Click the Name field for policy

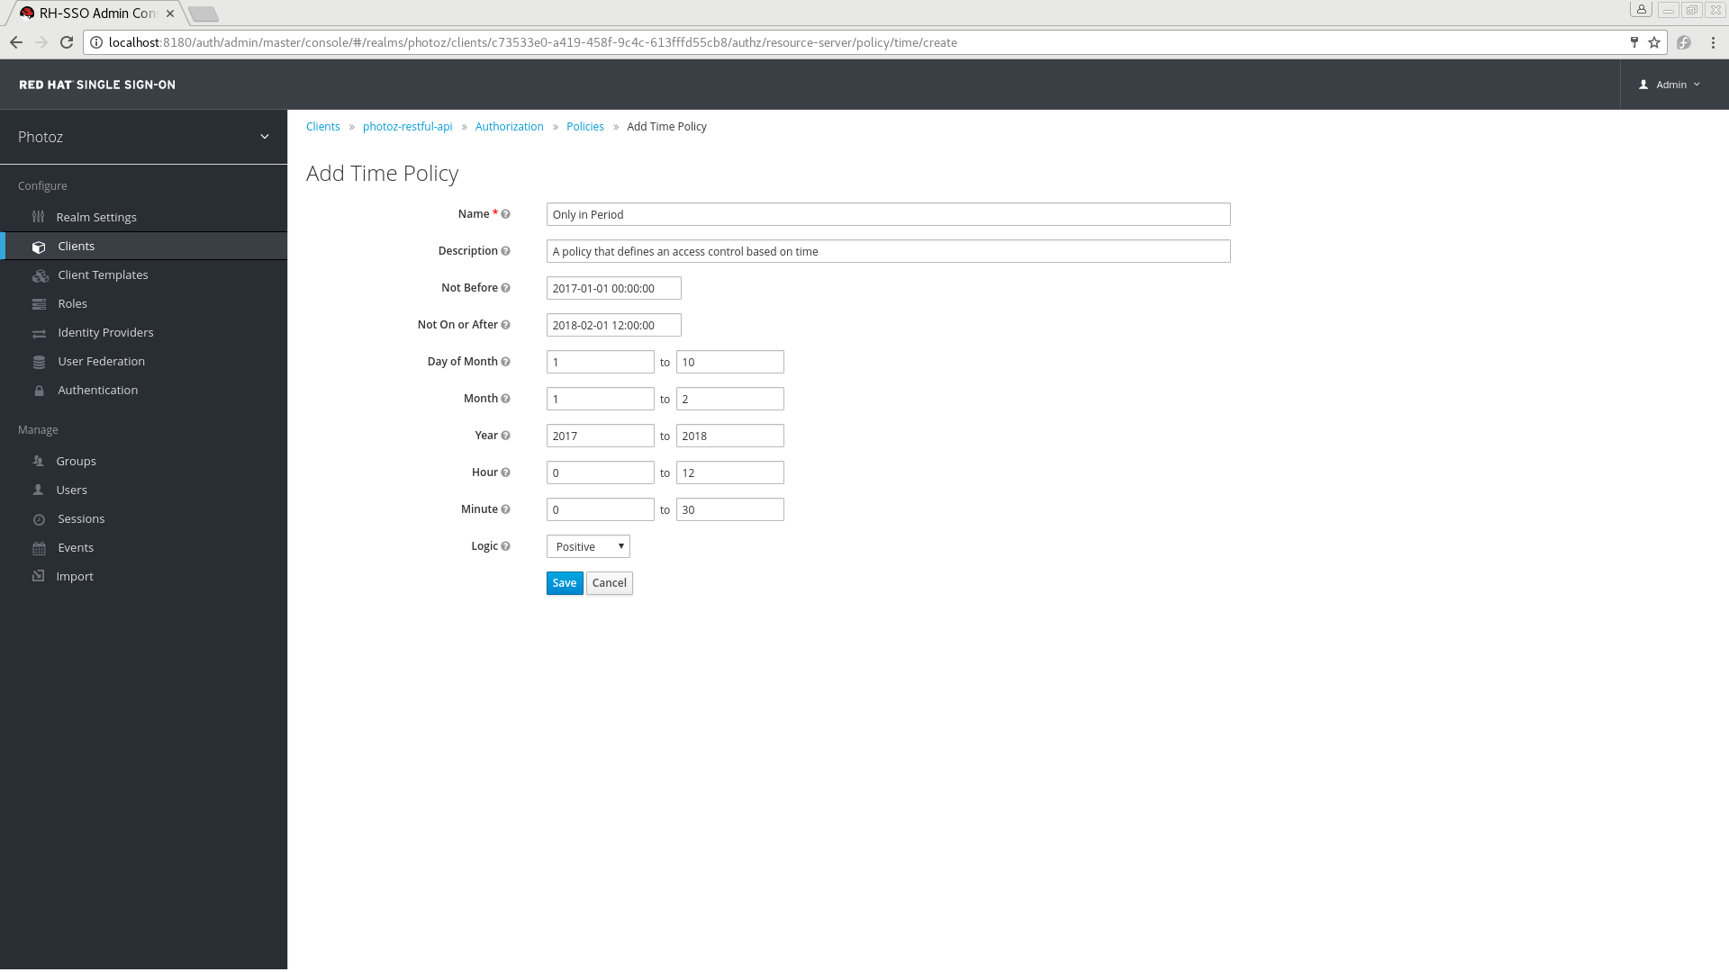coord(888,213)
